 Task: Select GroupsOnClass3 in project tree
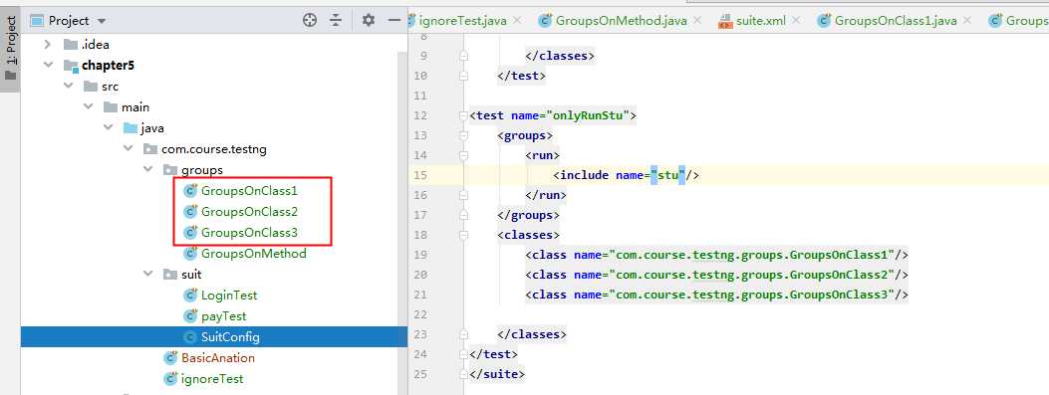pyautogui.click(x=249, y=233)
